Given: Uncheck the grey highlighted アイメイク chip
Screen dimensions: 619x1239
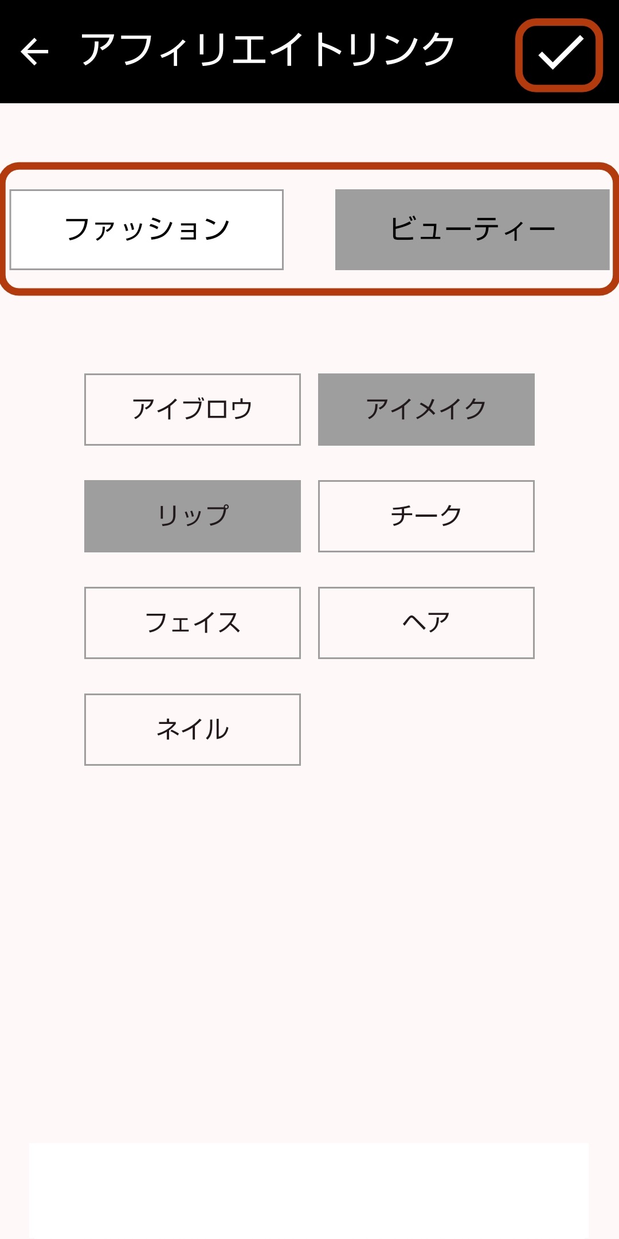Looking at the screenshot, I should [x=426, y=410].
